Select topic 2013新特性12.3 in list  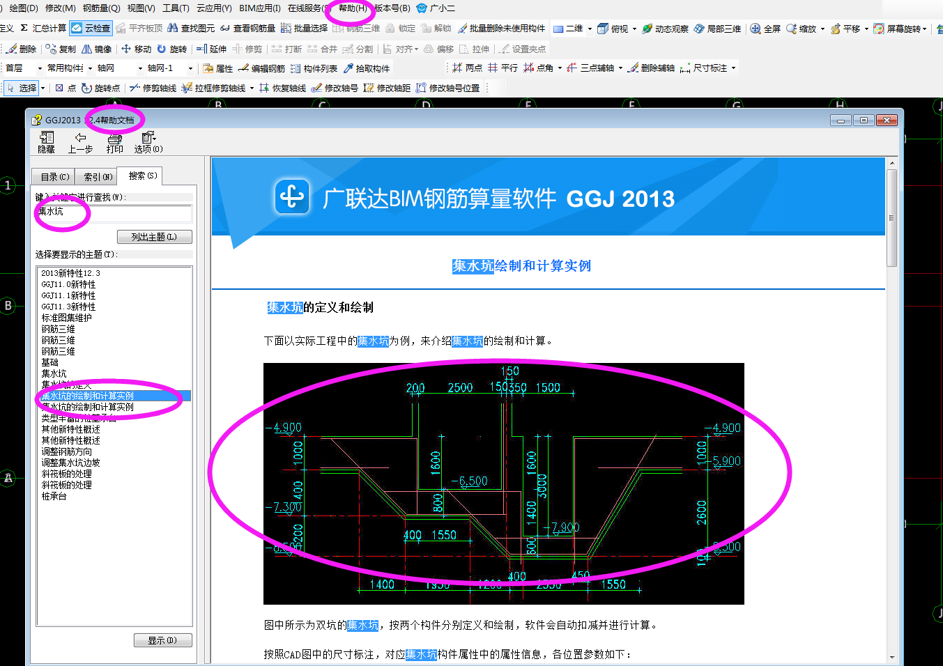(x=70, y=273)
